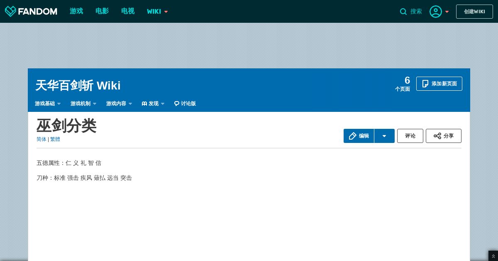The image size is (498, 261).
Task: Click the 分享 share button
Action: (444, 136)
